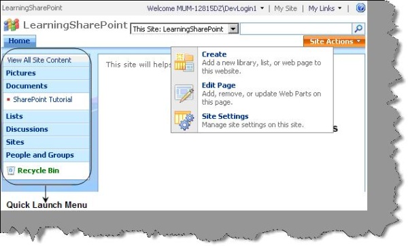Toggle the Site Actions menu button

coord(335,41)
